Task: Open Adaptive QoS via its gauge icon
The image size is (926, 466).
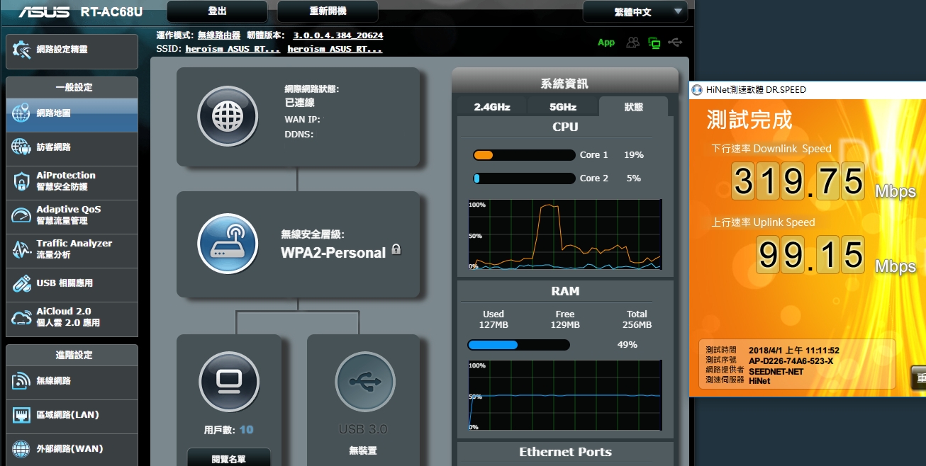Action: coord(21,215)
